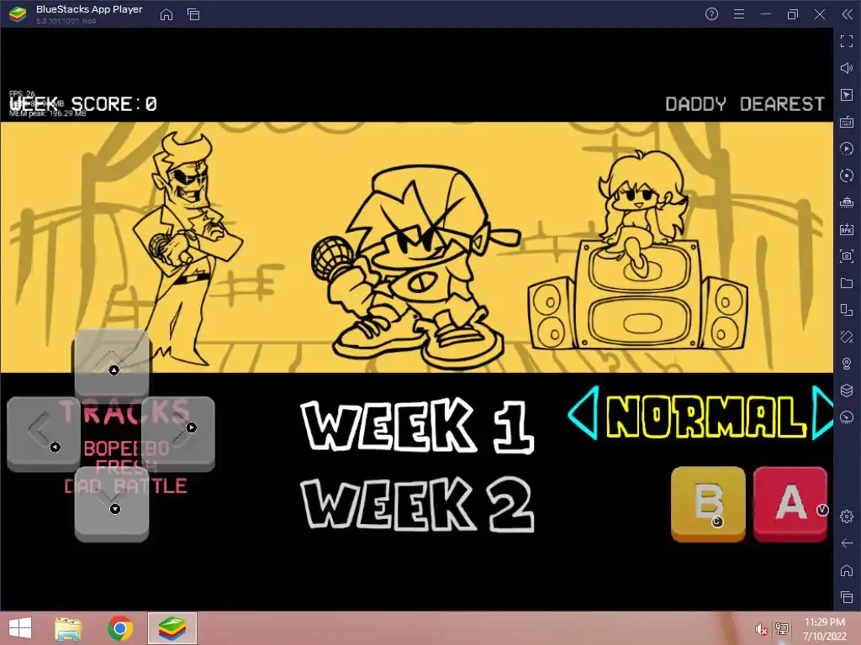The image size is (861, 645).
Task: Open the media folder icon in sidebar
Action: (x=846, y=283)
